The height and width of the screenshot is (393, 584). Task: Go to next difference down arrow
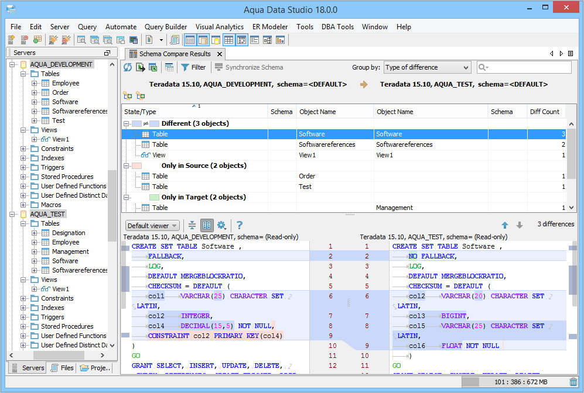pyautogui.click(x=520, y=225)
